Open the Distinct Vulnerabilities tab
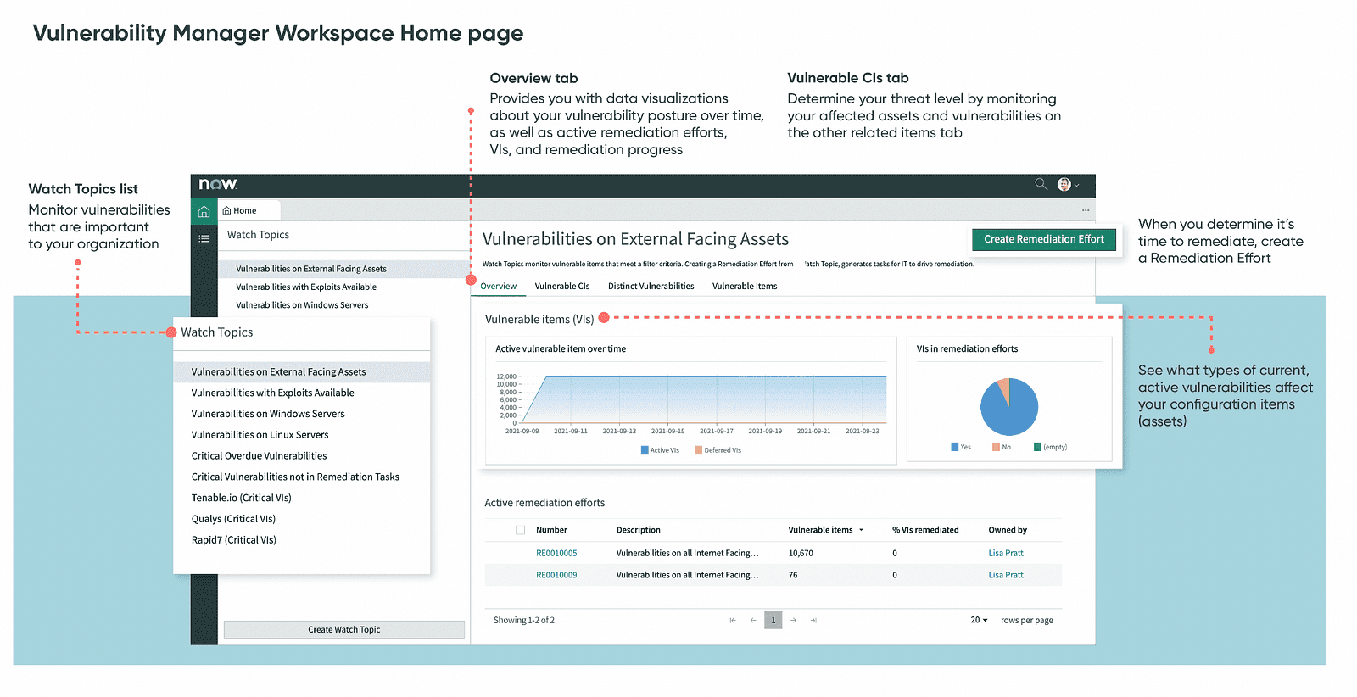Screen dimensions: 1357x697 [651, 287]
